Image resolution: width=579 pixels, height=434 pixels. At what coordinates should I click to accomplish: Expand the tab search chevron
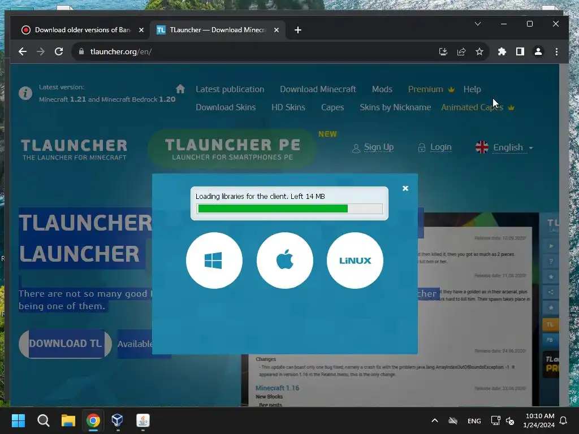tap(477, 24)
